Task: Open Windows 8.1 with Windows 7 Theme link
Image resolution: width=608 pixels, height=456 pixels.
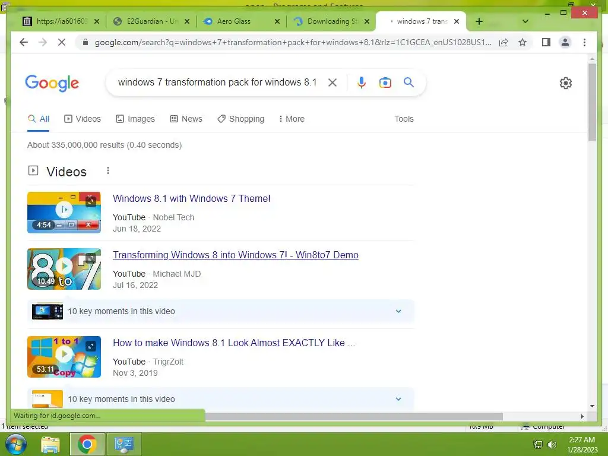Action: (x=192, y=198)
